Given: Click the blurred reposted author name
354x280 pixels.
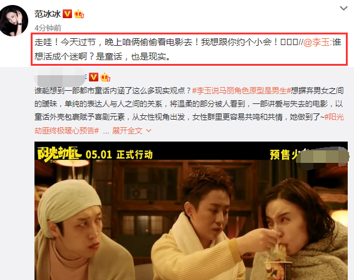Looking at the screenshot, I should click(60, 77).
